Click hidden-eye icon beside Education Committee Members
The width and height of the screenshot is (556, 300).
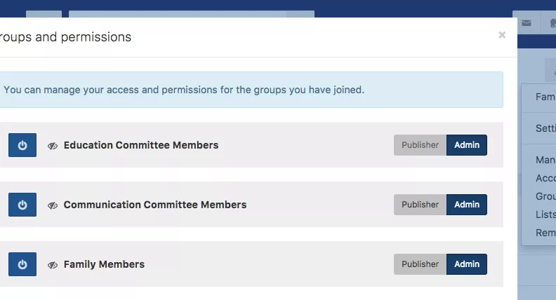[53, 146]
